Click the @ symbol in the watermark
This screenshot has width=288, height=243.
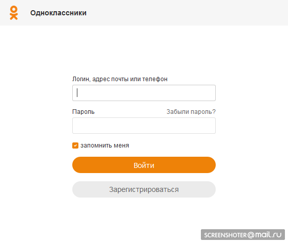point(251,235)
